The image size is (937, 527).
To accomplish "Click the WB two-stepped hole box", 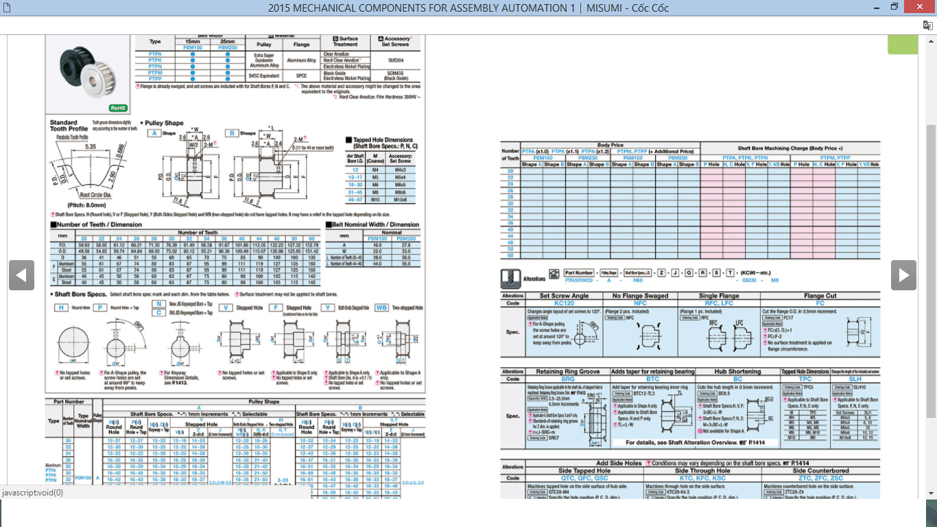I will (x=381, y=308).
